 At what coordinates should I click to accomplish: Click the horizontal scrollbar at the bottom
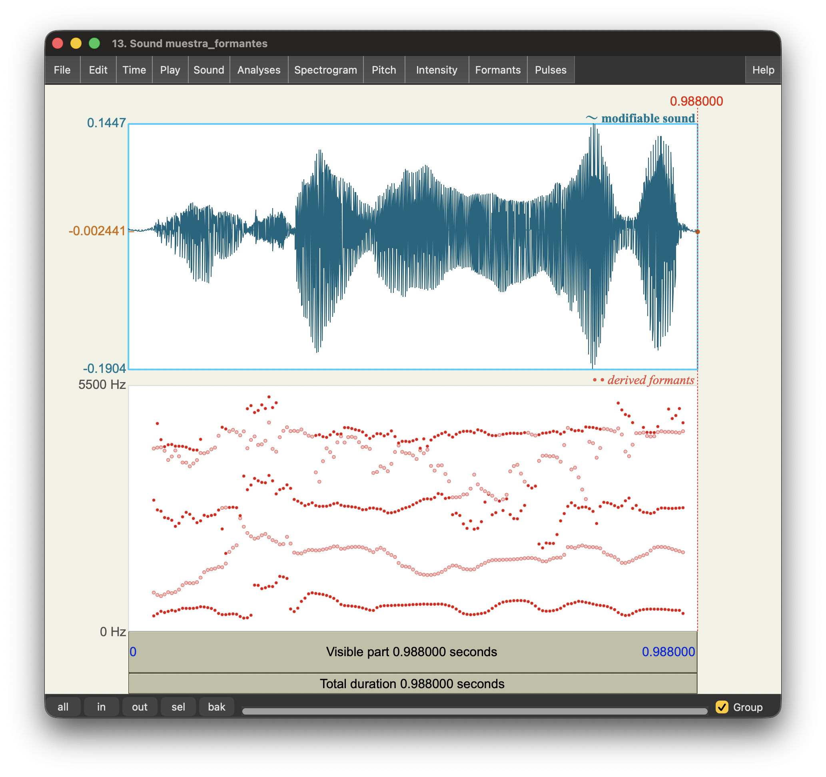[474, 711]
